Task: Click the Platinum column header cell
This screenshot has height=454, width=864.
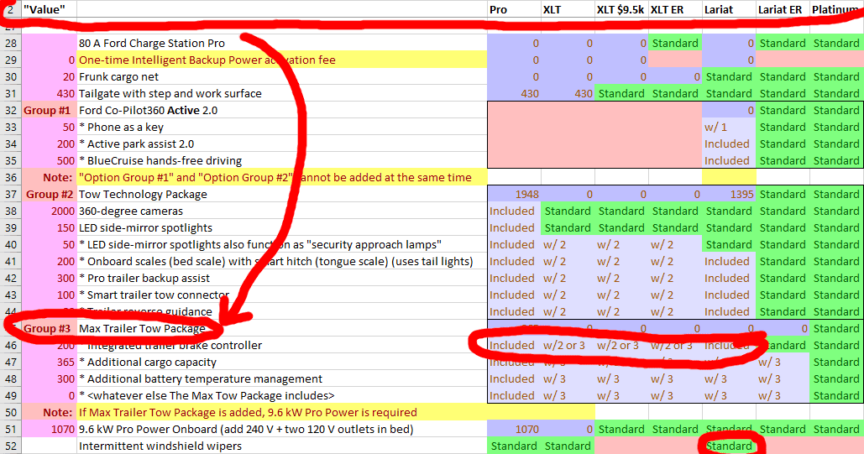Action: click(x=836, y=9)
